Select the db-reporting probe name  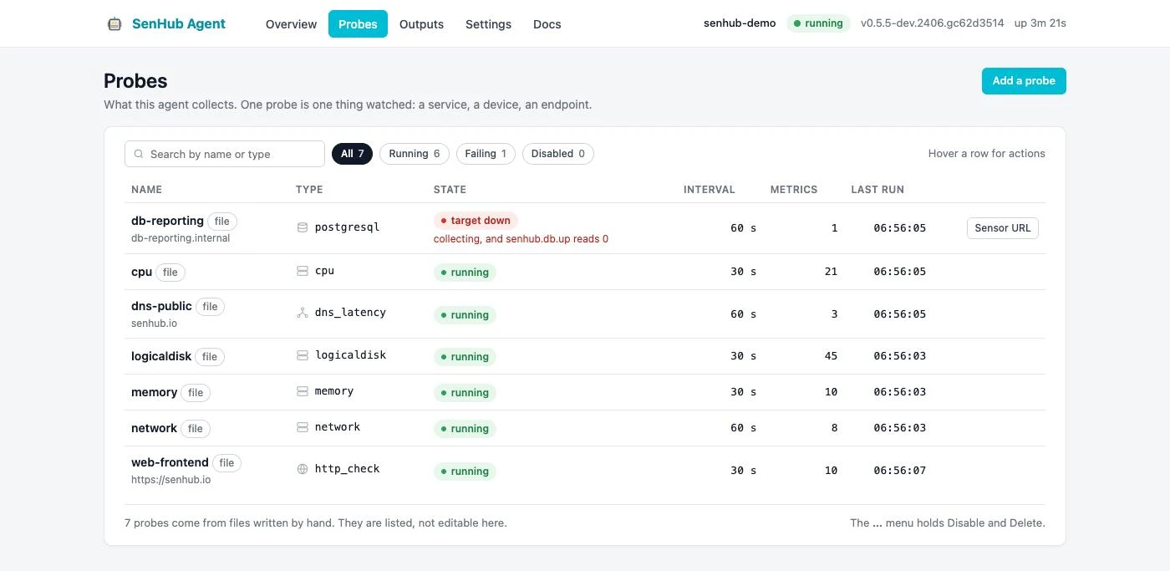[x=167, y=221]
